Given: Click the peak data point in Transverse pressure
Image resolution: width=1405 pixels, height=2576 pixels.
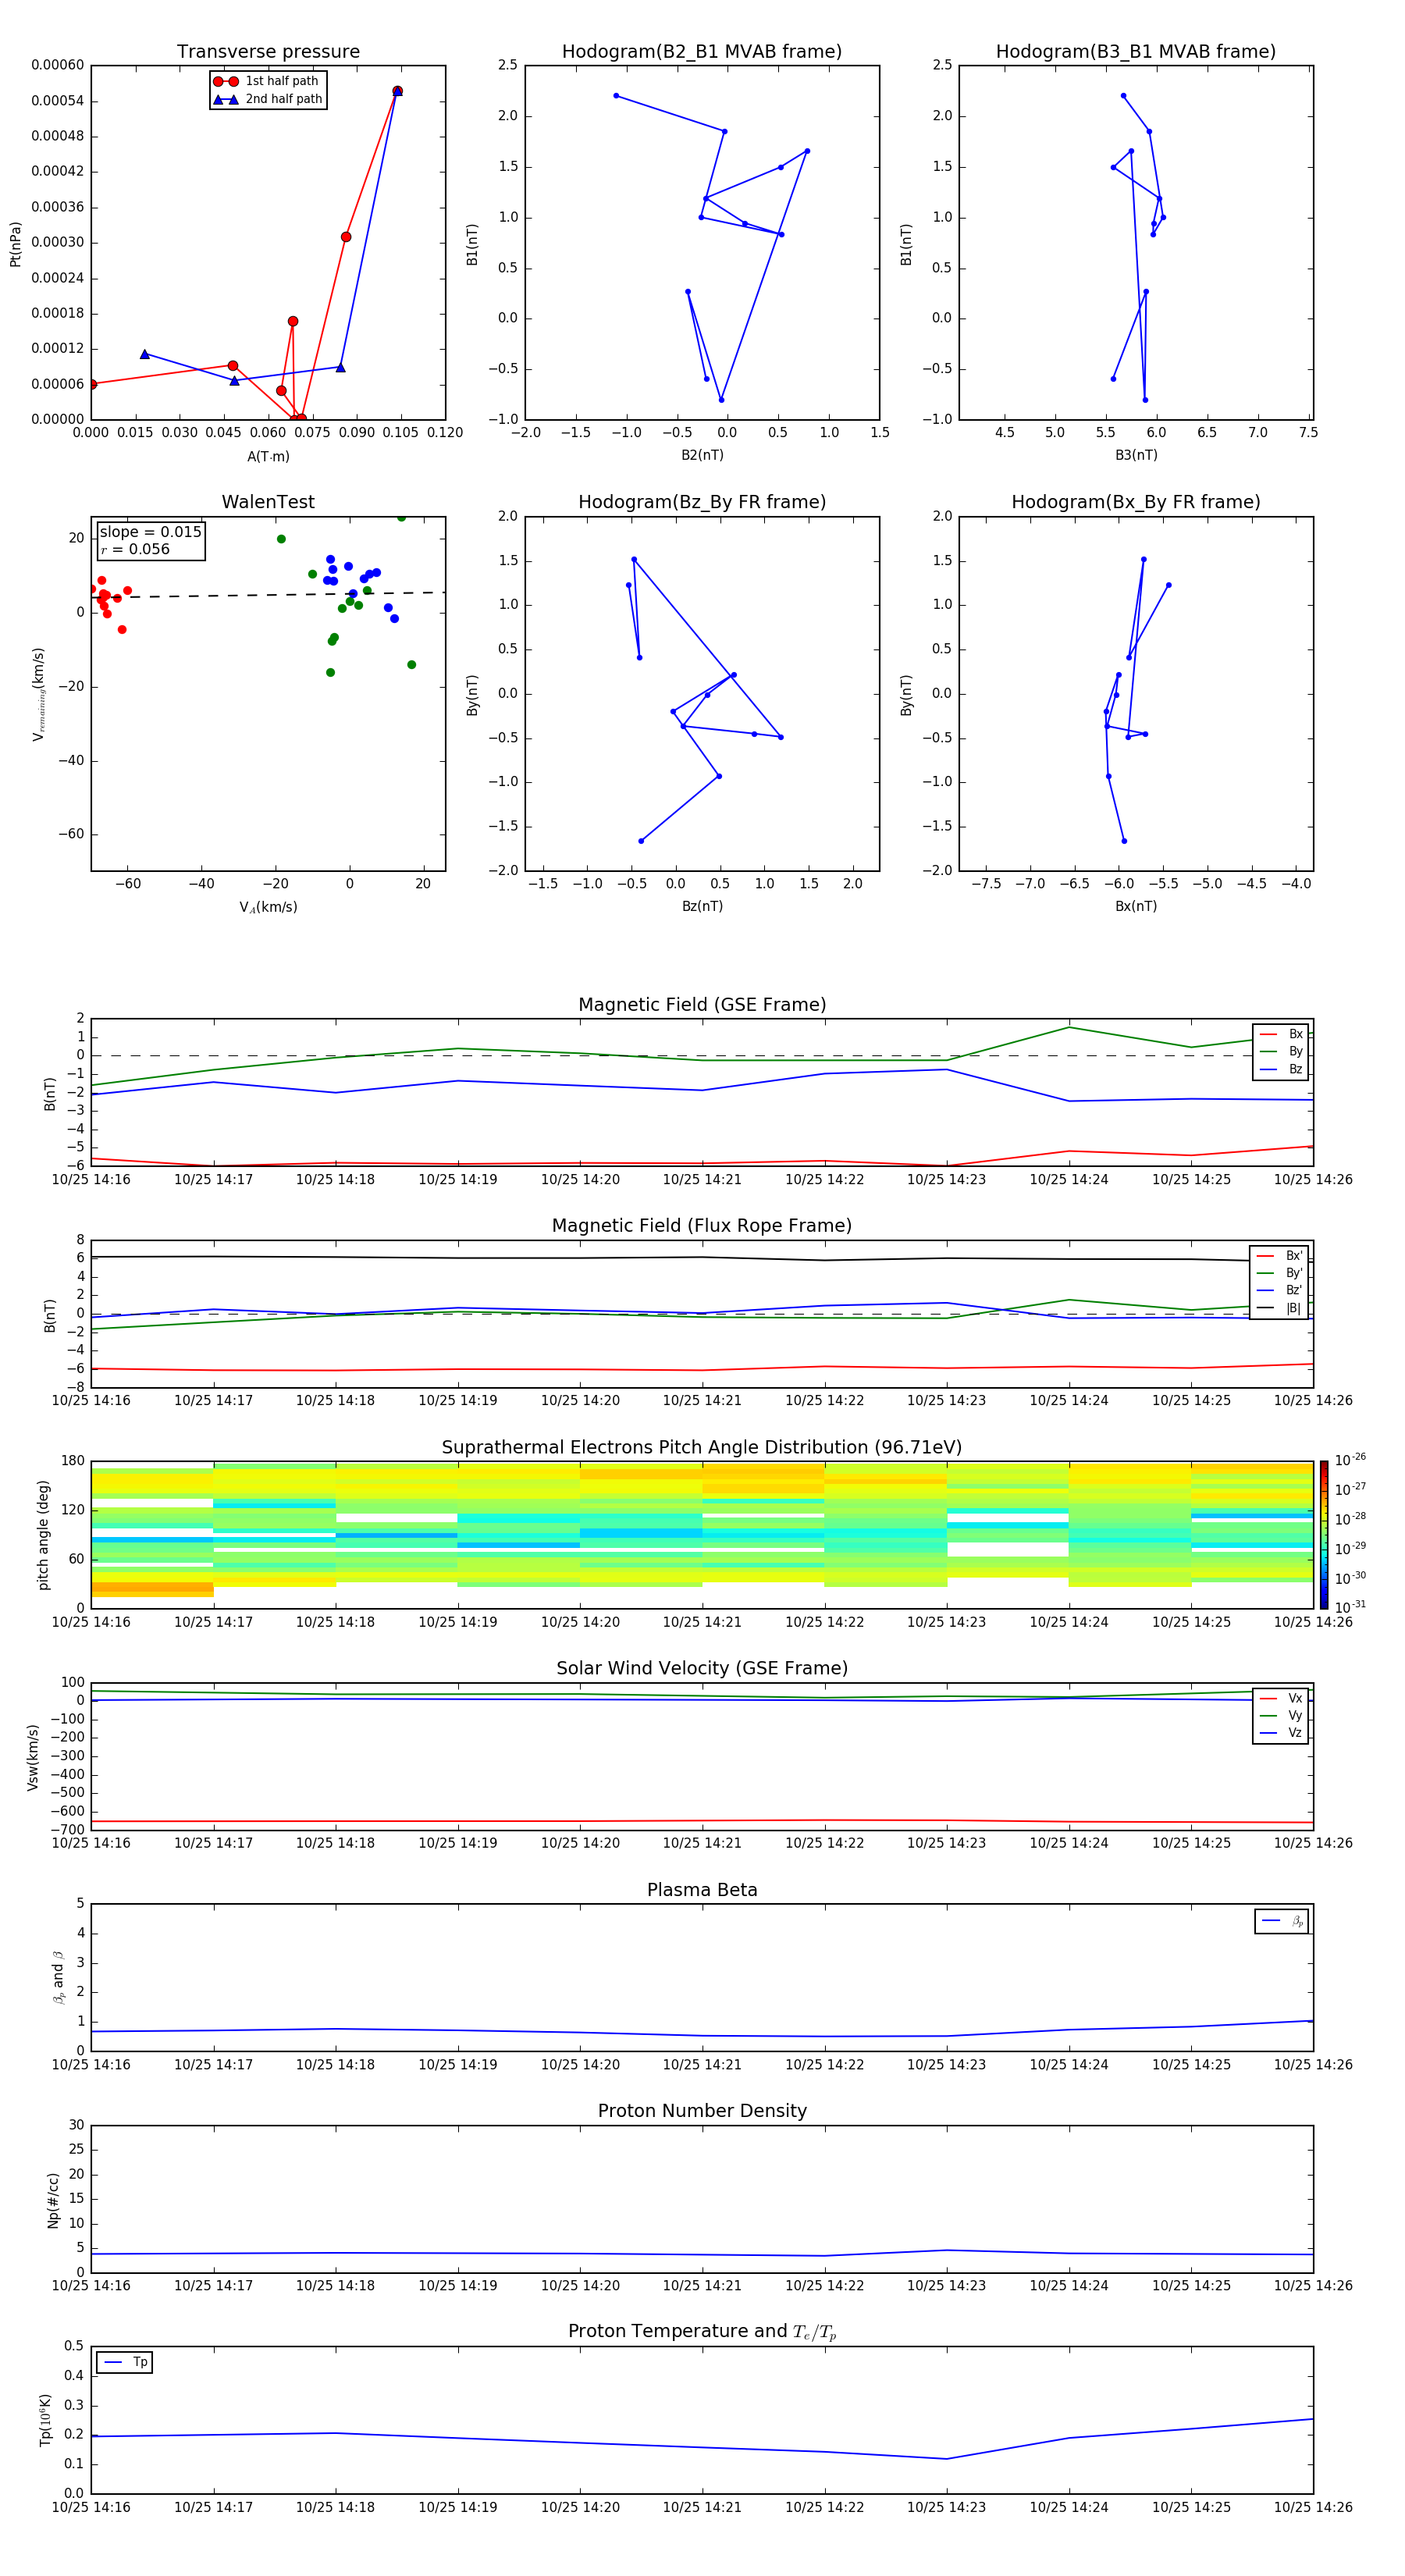Looking at the screenshot, I should [x=397, y=91].
